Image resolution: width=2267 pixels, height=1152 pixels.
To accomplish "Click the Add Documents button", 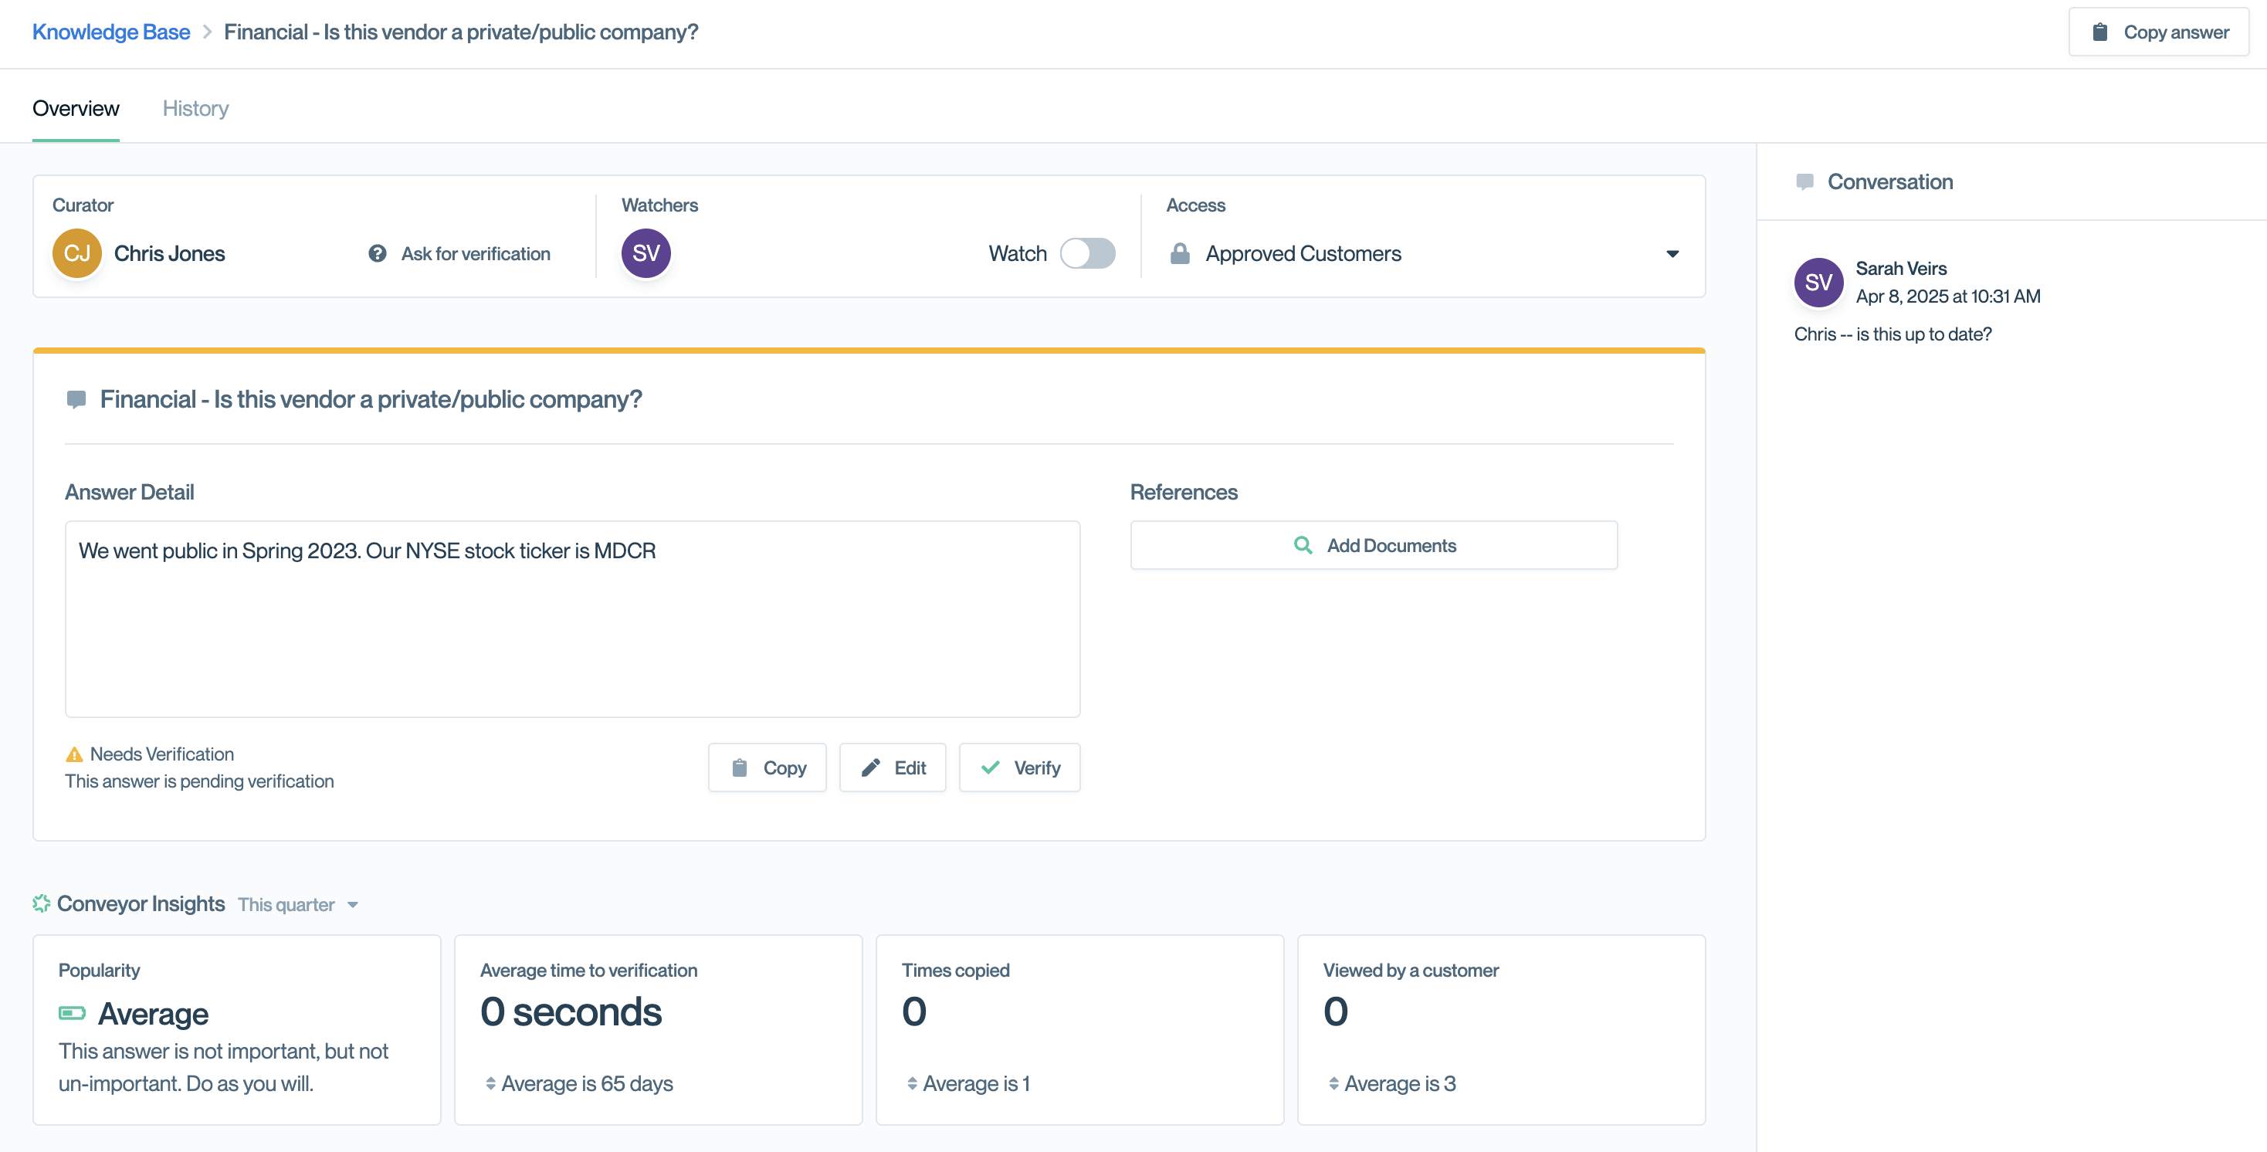I will (1373, 546).
